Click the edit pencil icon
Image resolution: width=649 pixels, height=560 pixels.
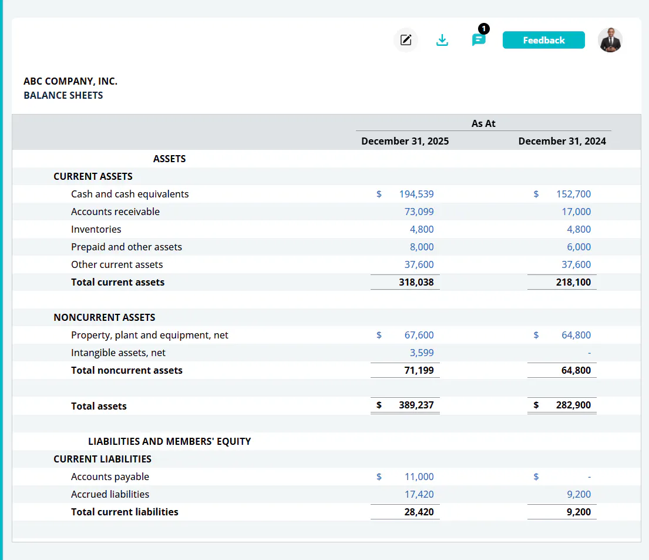[x=406, y=40]
